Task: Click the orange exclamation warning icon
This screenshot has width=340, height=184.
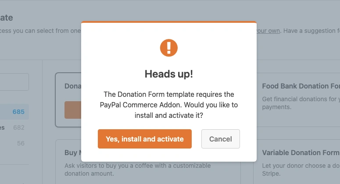Action: tap(168, 48)
